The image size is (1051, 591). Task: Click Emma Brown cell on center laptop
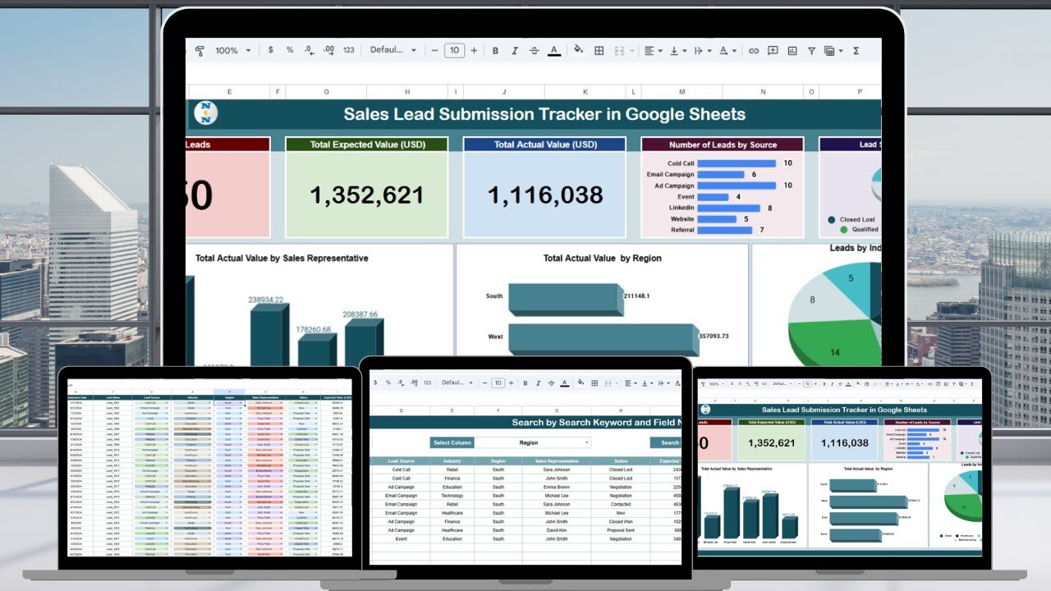coord(556,487)
